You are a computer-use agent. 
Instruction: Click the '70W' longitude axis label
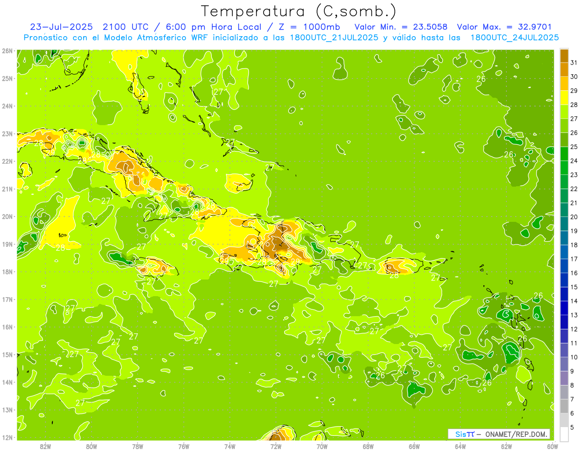[322, 446]
